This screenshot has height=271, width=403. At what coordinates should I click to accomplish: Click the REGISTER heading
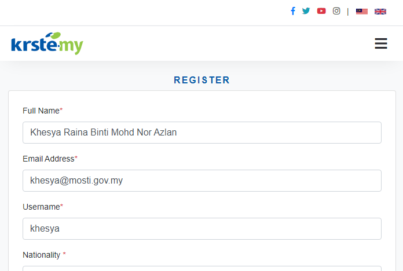pyautogui.click(x=201, y=80)
